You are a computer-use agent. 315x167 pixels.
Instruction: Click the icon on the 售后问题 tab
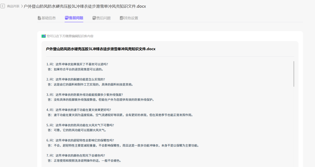click(94, 18)
